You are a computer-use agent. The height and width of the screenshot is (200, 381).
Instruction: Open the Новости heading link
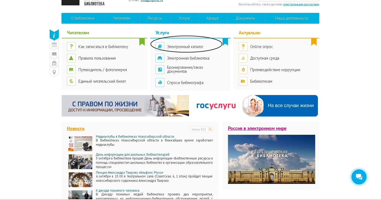tap(76, 129)
